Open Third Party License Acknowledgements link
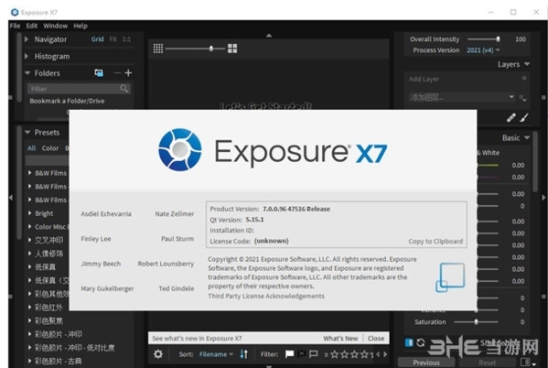 click(266, 296)
